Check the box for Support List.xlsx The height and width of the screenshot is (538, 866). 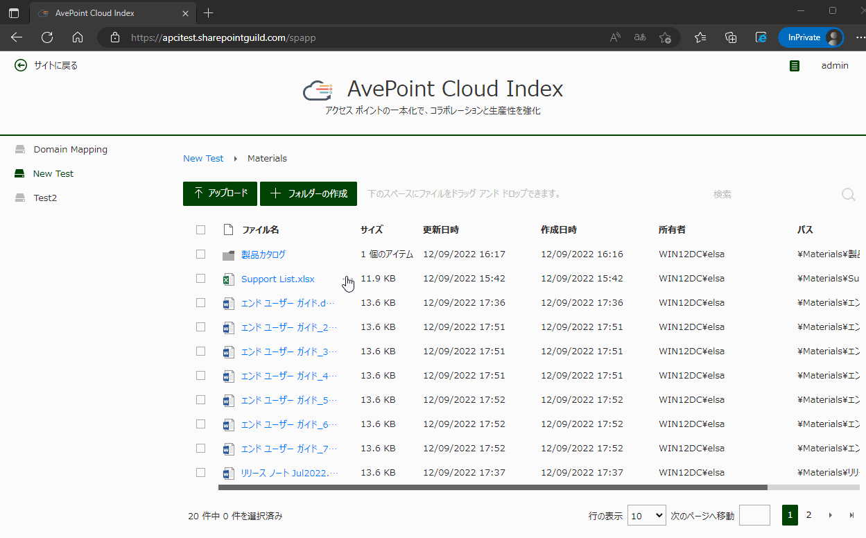point(201,278)
